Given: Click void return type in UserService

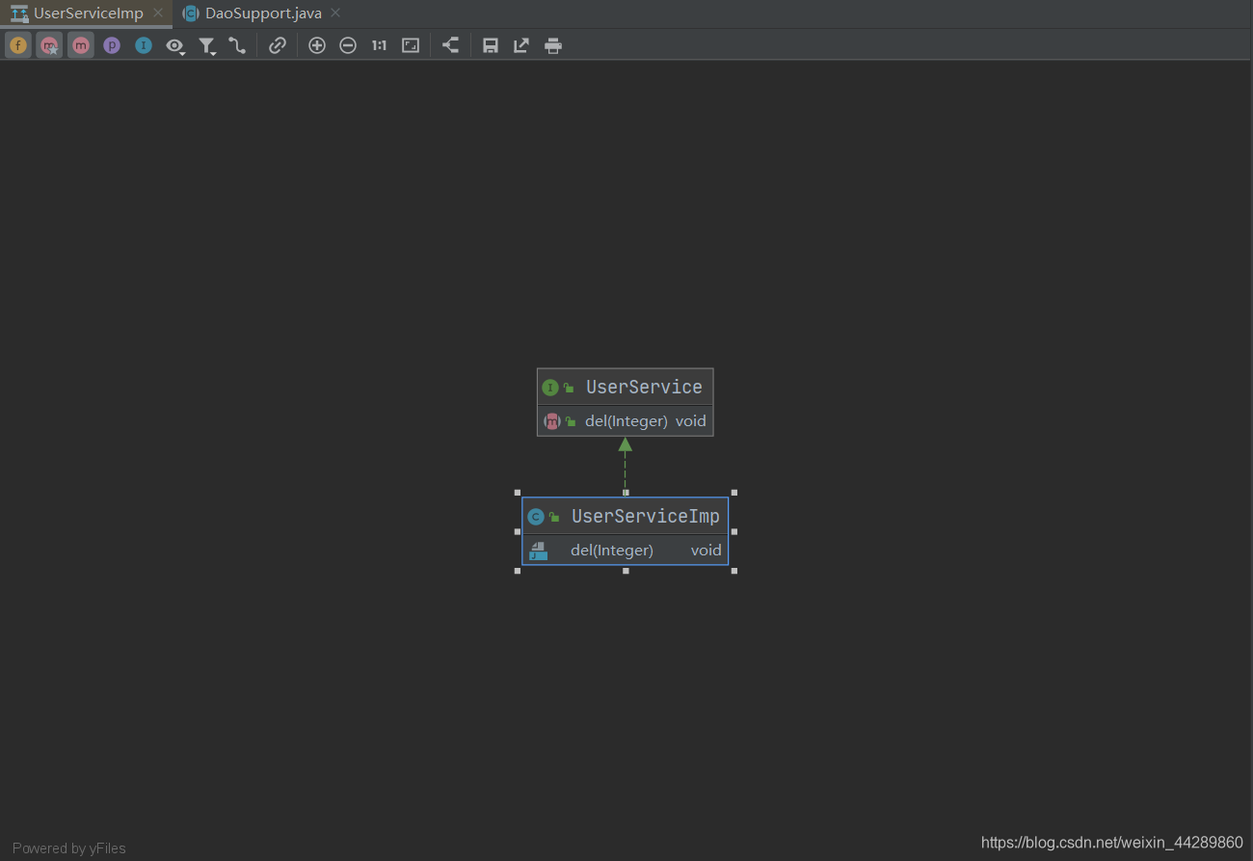Looking at the screenshot, I should pos(691,421).
